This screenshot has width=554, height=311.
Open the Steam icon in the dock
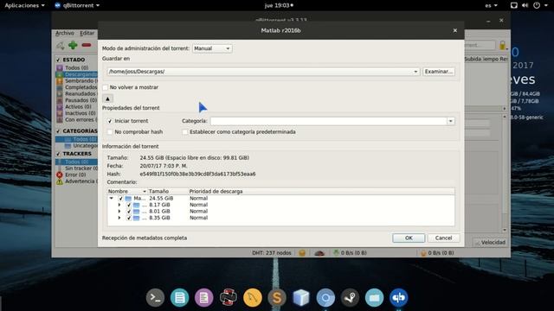pyautogui.click(x=350, y=297)
